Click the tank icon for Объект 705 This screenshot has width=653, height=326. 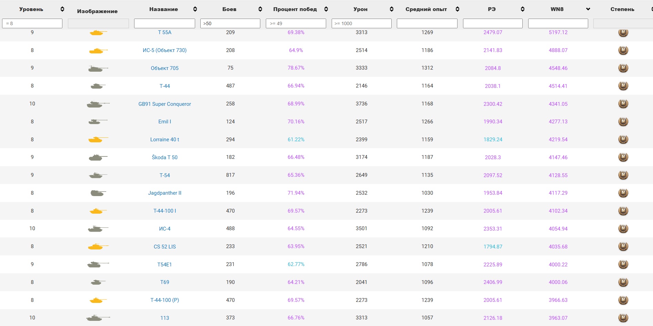point(98,69)
